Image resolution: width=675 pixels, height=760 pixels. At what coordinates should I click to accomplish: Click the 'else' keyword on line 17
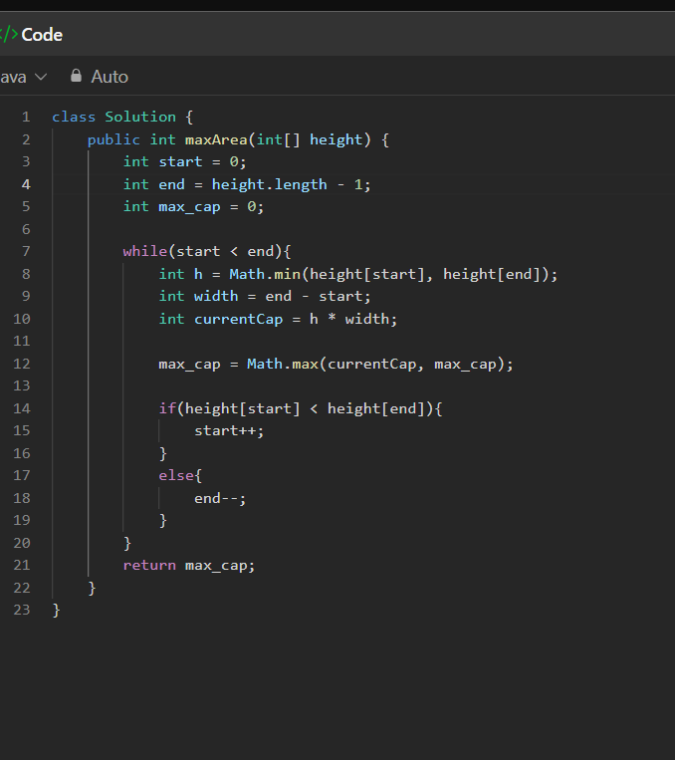click(176, 475)
